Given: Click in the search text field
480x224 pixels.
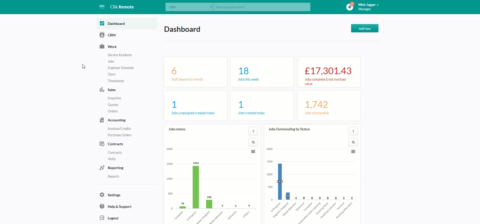Looking at the screenshot, I should (262, 7).
